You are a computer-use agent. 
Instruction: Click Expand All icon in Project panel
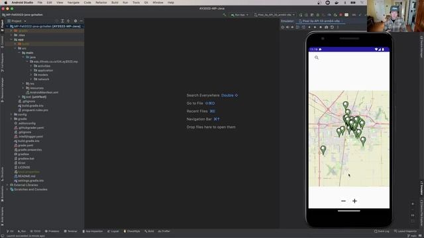tap(62, 21)
